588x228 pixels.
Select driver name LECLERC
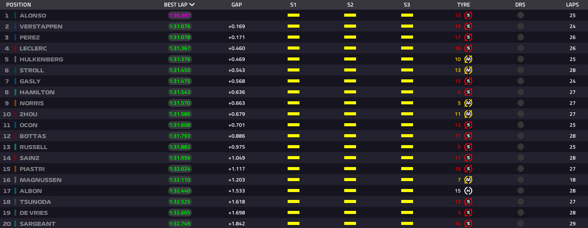33,48
